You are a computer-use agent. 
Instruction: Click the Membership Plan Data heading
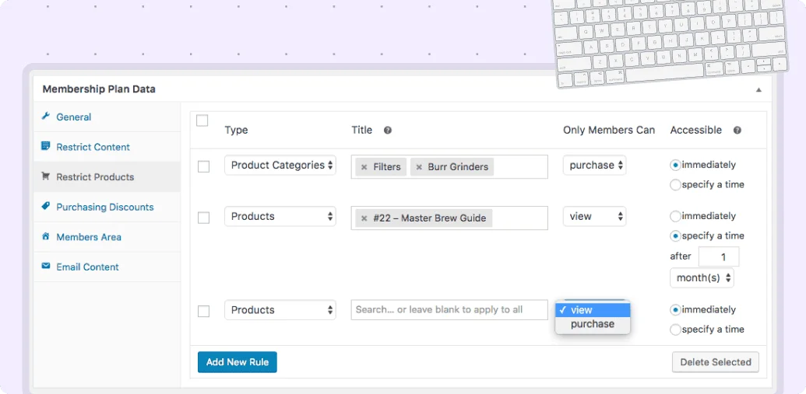click(99, 89)
